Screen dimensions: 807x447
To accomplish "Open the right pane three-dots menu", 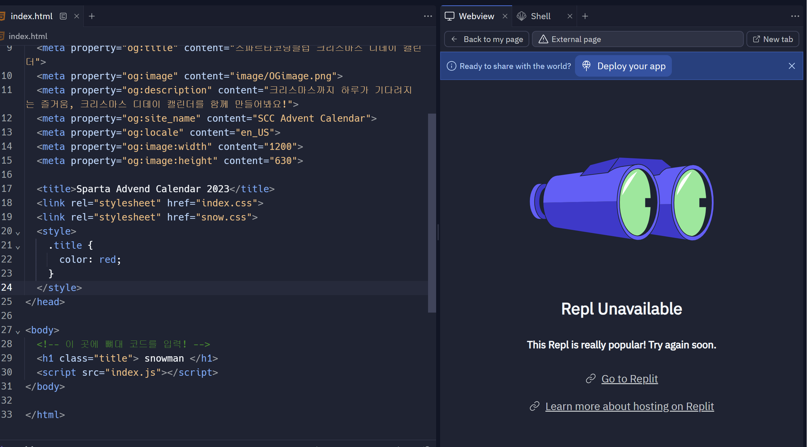I will click(x=795, y=16).
